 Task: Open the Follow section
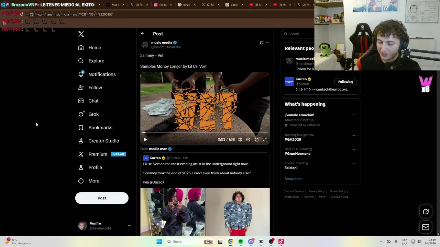[x=90, y=87]
